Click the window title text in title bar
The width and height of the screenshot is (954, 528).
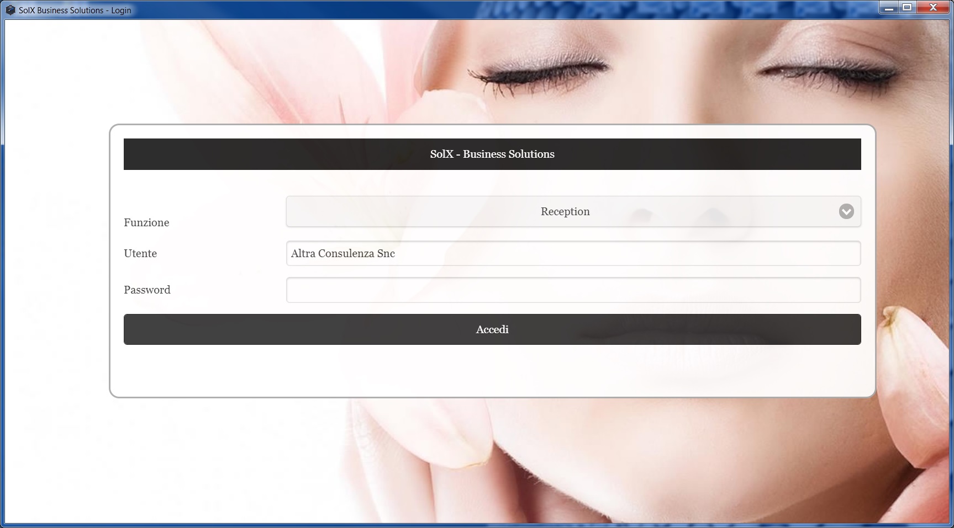[x=75, y=10]
